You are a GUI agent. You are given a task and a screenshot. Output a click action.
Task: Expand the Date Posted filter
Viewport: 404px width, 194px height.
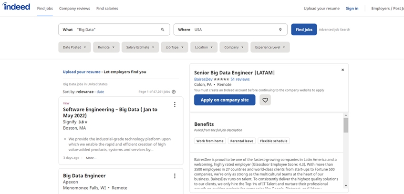74,47
